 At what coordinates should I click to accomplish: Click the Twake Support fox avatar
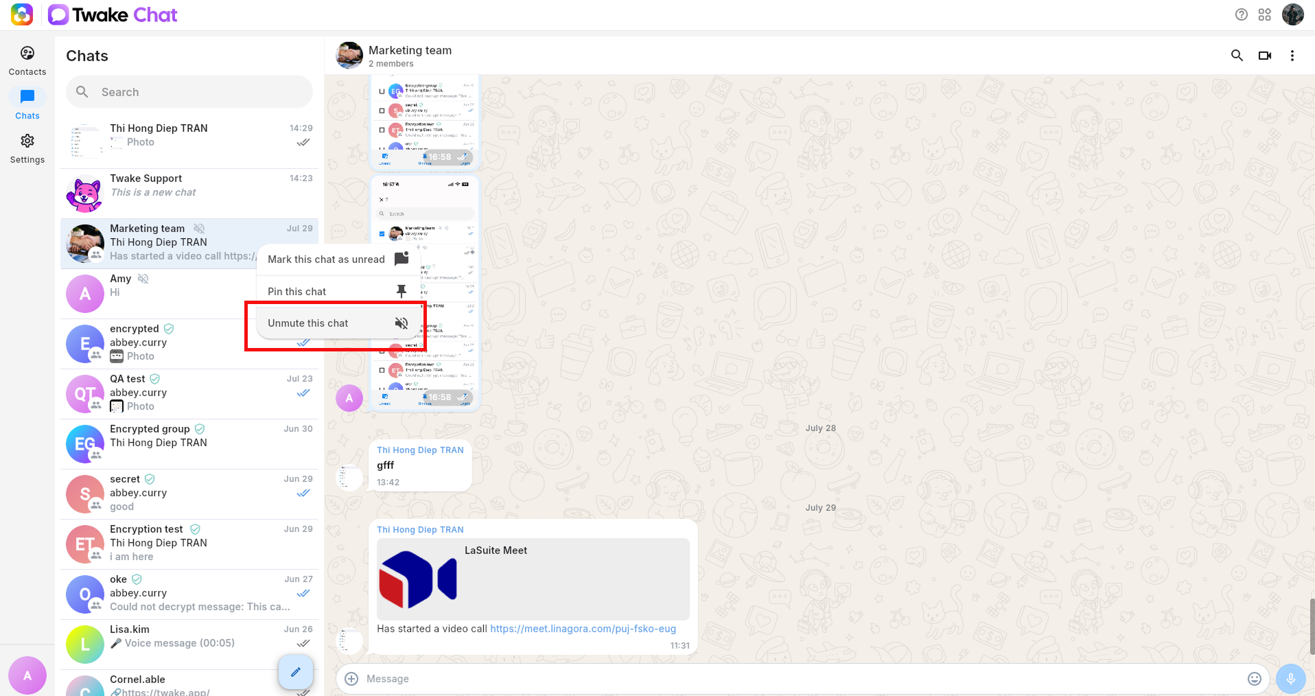point(84,194)
